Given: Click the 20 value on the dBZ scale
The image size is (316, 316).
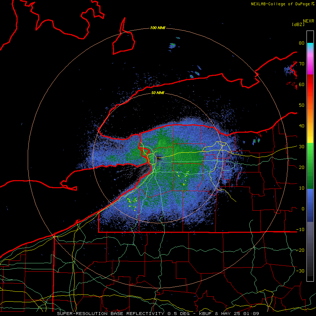Looking at the screenshot, I should 302,167.
